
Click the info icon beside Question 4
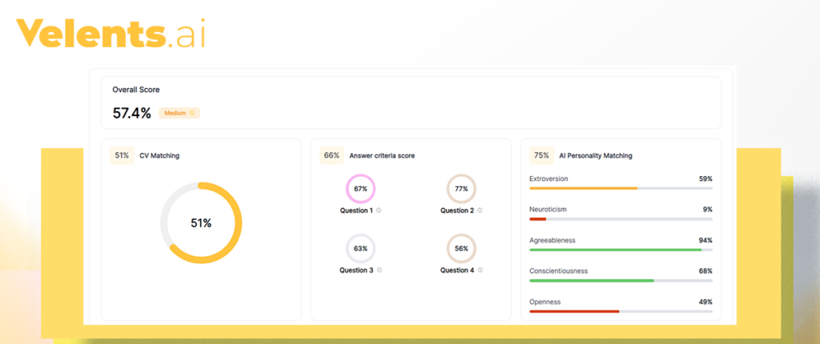(x=480, y=270)
